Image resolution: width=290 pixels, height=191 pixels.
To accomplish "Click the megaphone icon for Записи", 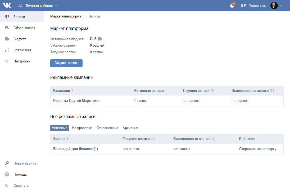I will click(7, 17).
